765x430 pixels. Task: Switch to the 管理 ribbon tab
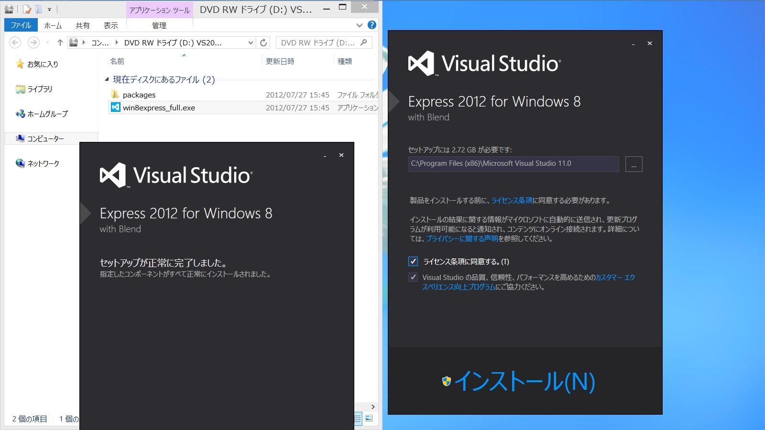pyautogui.click(x=159, y=25)
